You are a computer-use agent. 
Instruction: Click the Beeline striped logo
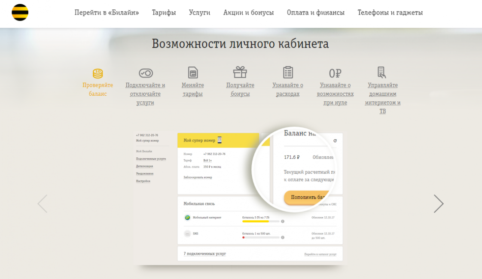coord(20,12)
